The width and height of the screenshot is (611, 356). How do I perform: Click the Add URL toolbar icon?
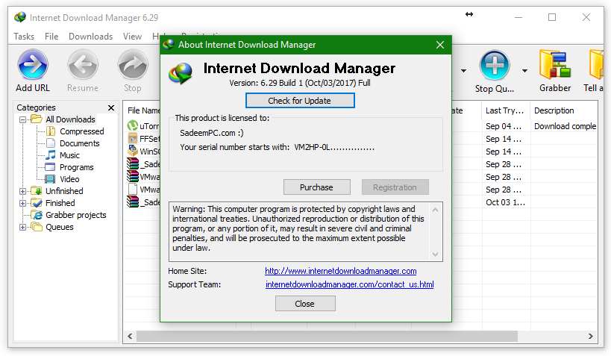[x=33, y=66]
